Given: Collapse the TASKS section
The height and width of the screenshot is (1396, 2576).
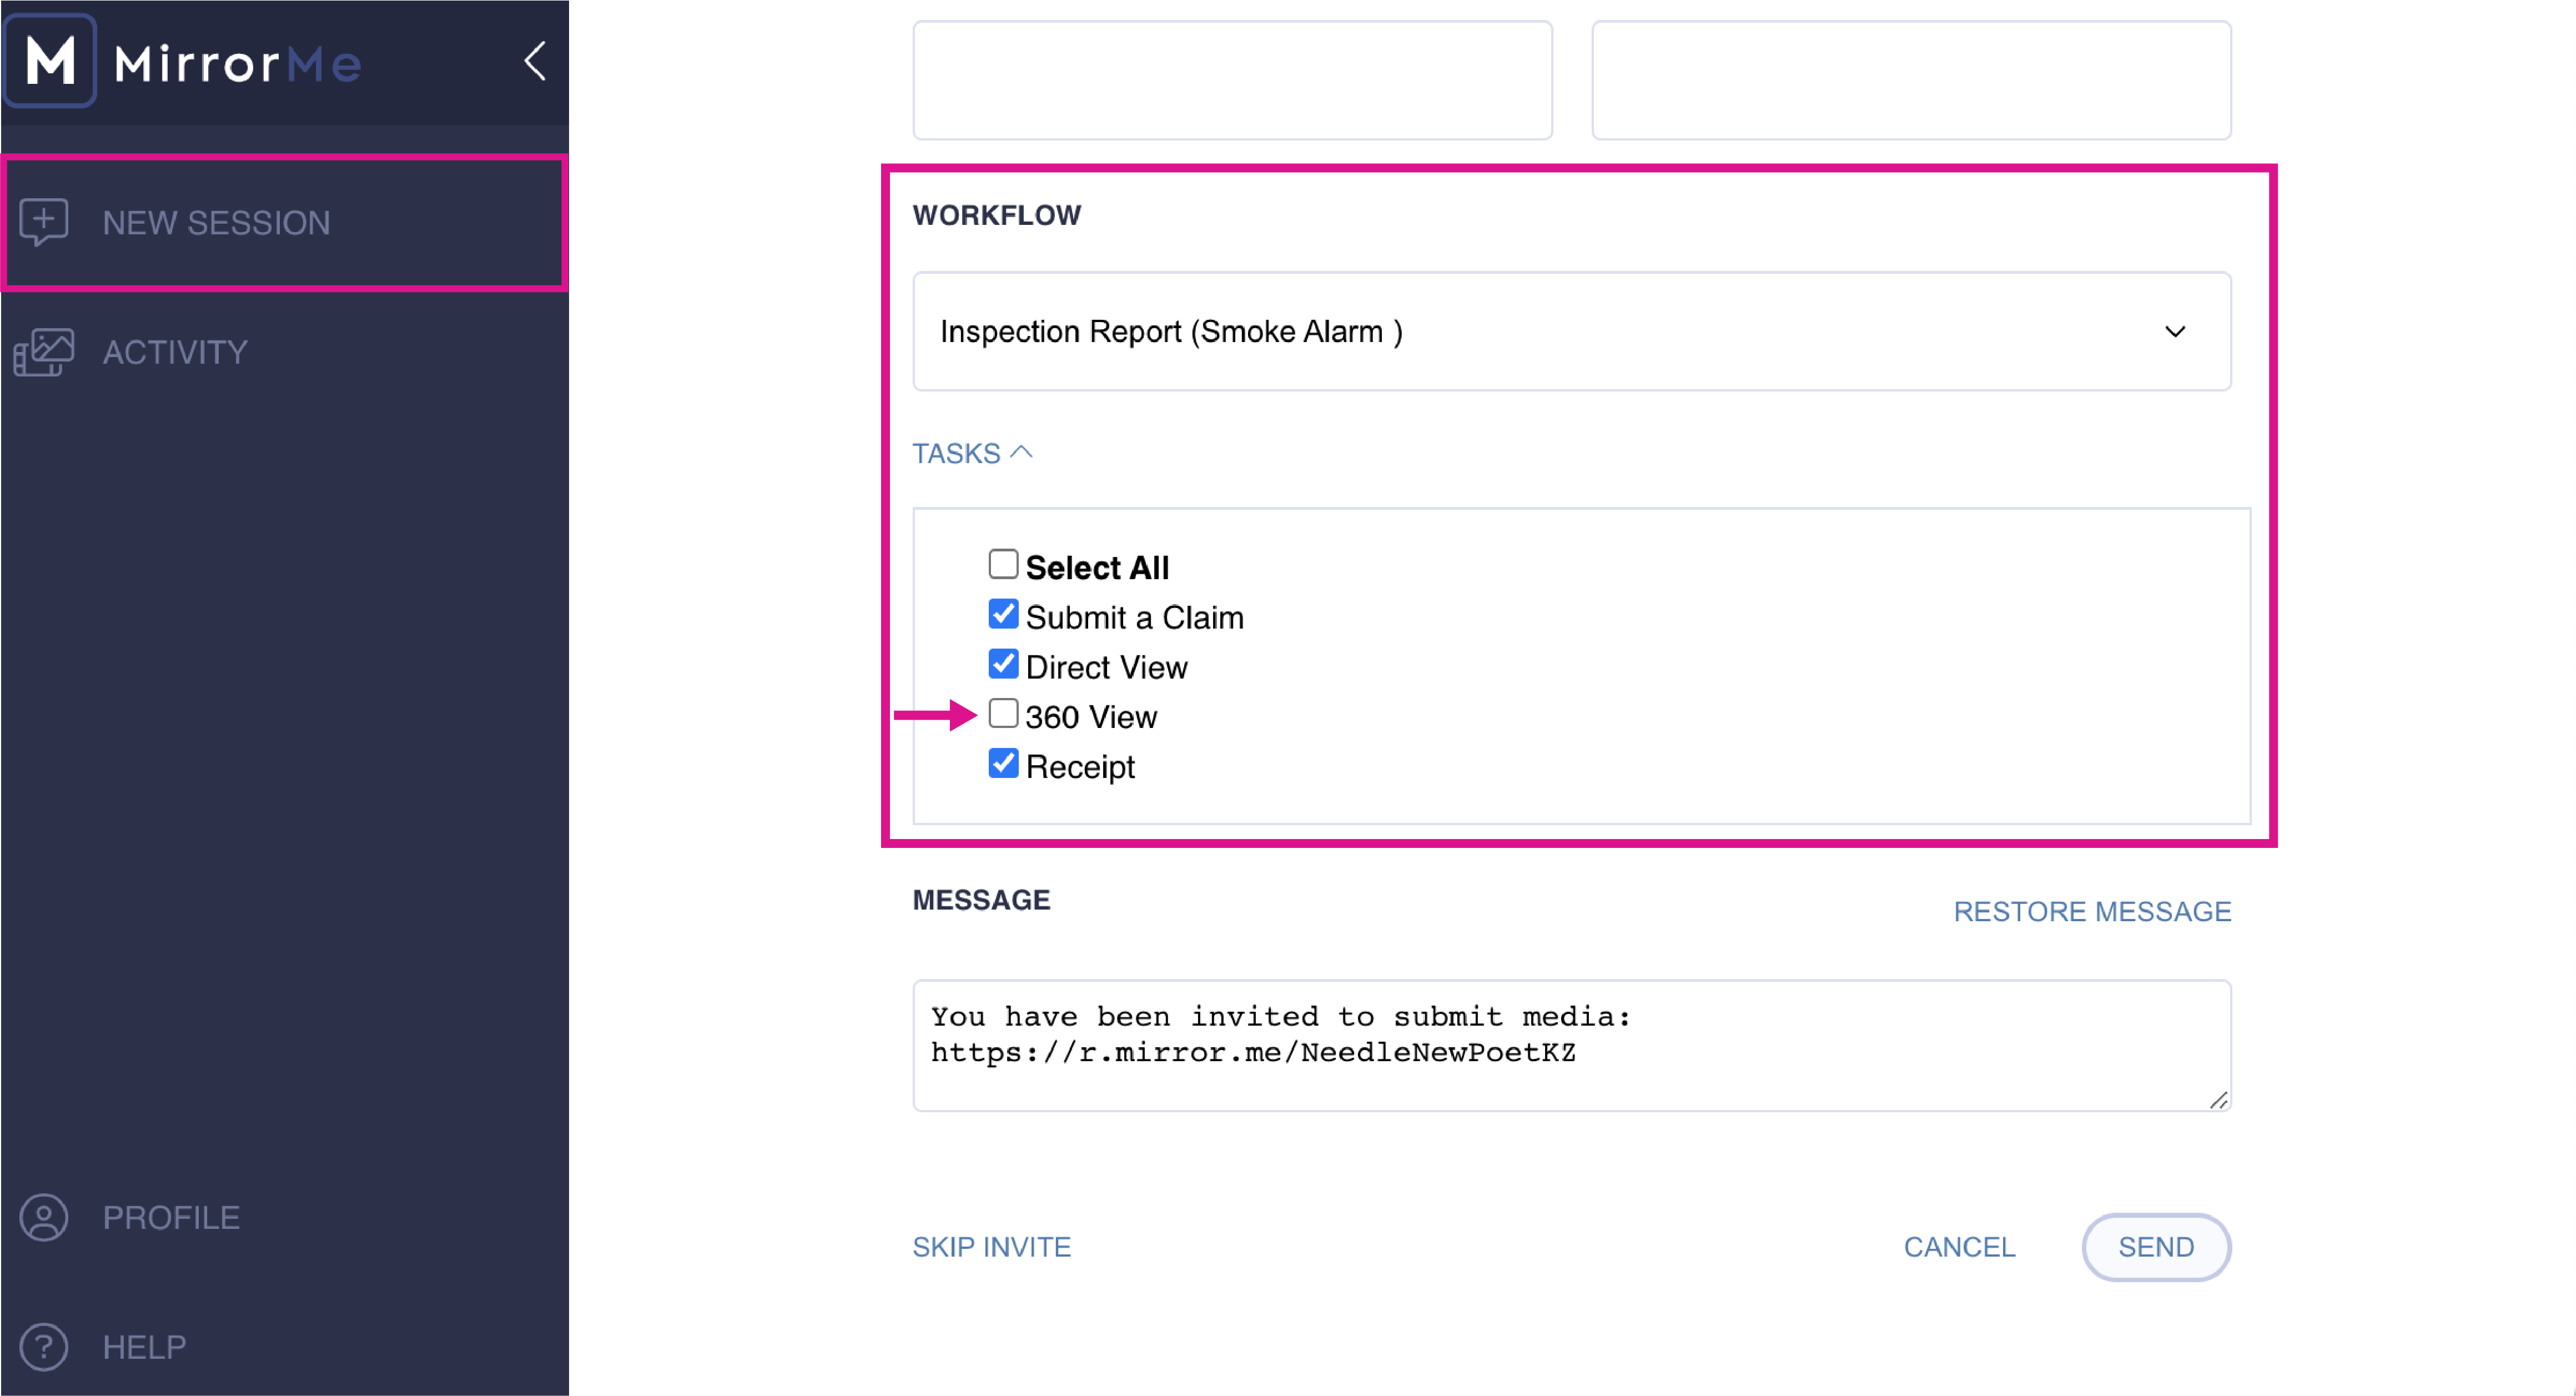Looking at the screenshot, I should coord(972,453).
